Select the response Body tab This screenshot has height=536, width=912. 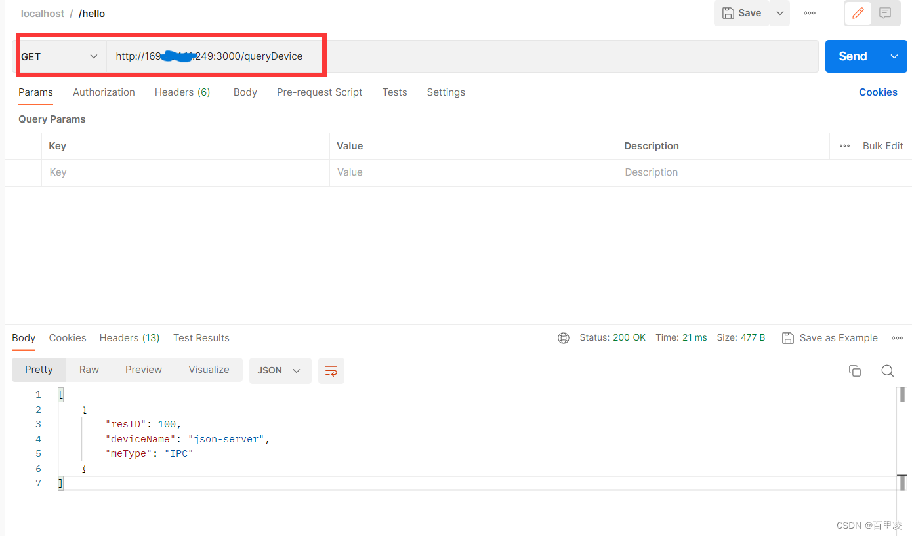pos(24,338)
